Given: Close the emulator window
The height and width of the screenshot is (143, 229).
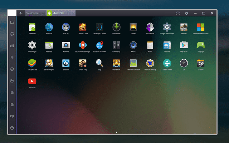Looking at the screenshot, I should [212, 13].
